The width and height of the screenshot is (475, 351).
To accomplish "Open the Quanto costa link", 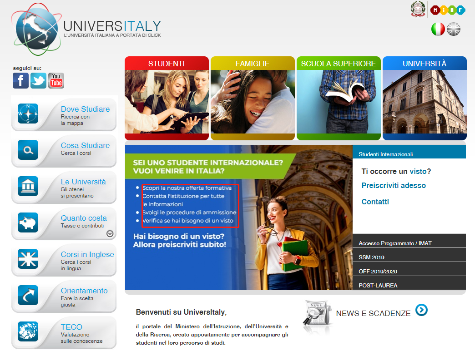I will pyautogui.click(x=84, y=218).
